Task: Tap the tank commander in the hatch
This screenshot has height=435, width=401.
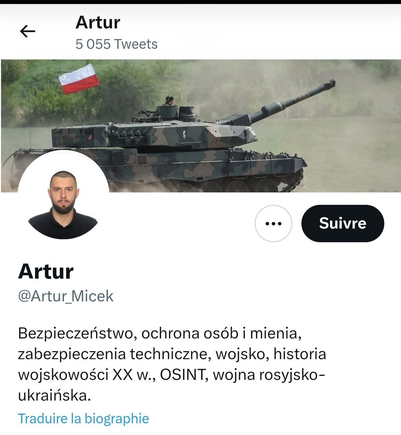Action: (170, 101)
